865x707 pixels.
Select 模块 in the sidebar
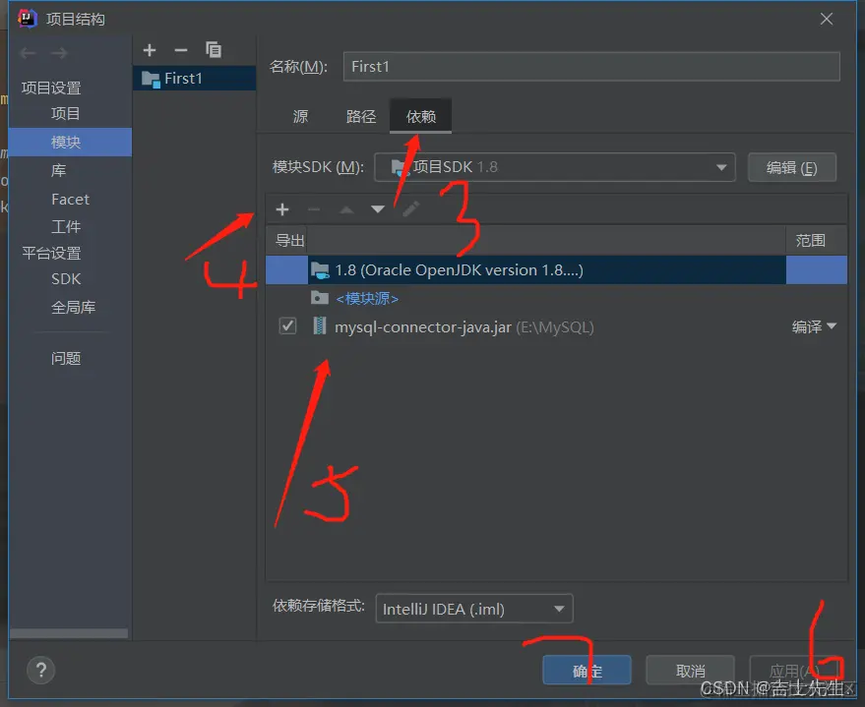[x=70, y=143]
